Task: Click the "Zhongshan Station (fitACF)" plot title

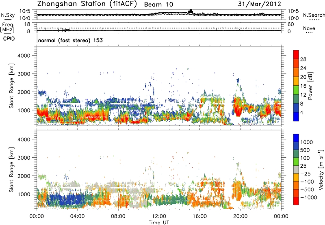Action: point(87,4)
